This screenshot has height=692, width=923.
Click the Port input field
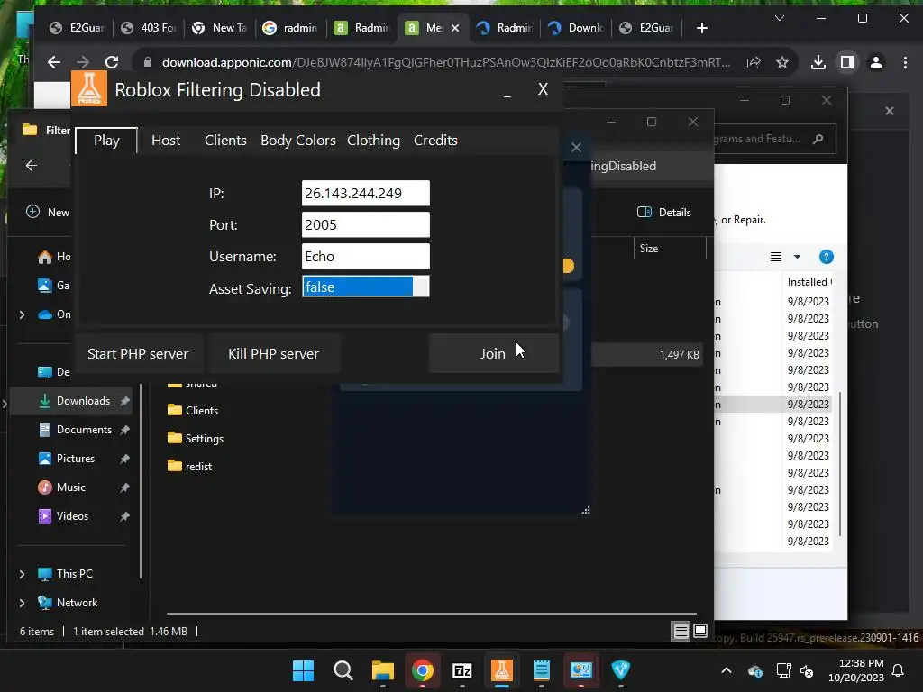click(366, 224)
